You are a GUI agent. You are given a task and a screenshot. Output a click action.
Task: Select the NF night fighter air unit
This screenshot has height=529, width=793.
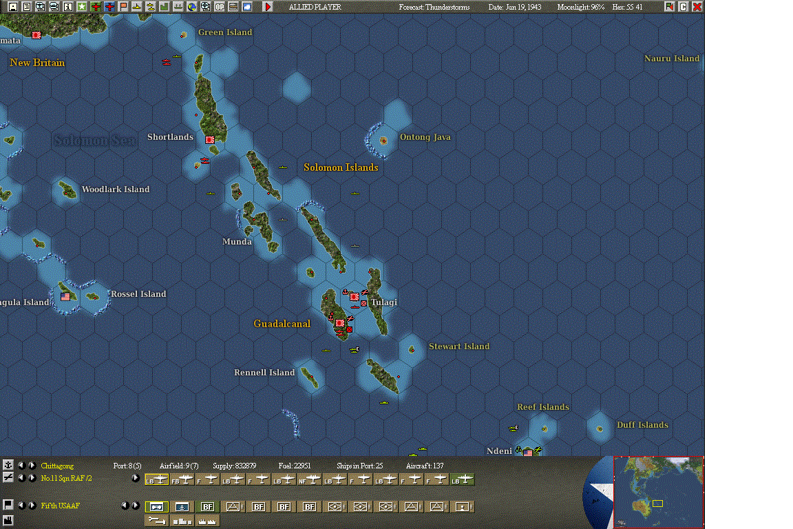click(x=310, y=479)
